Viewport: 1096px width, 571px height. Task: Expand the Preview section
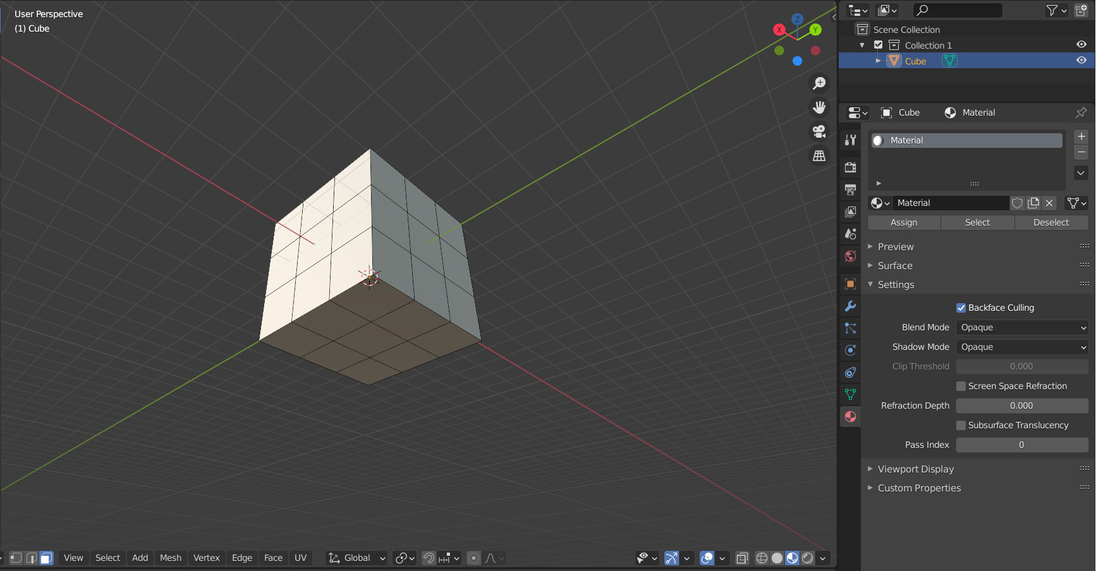pyautogui.click(x=895, y=246)
